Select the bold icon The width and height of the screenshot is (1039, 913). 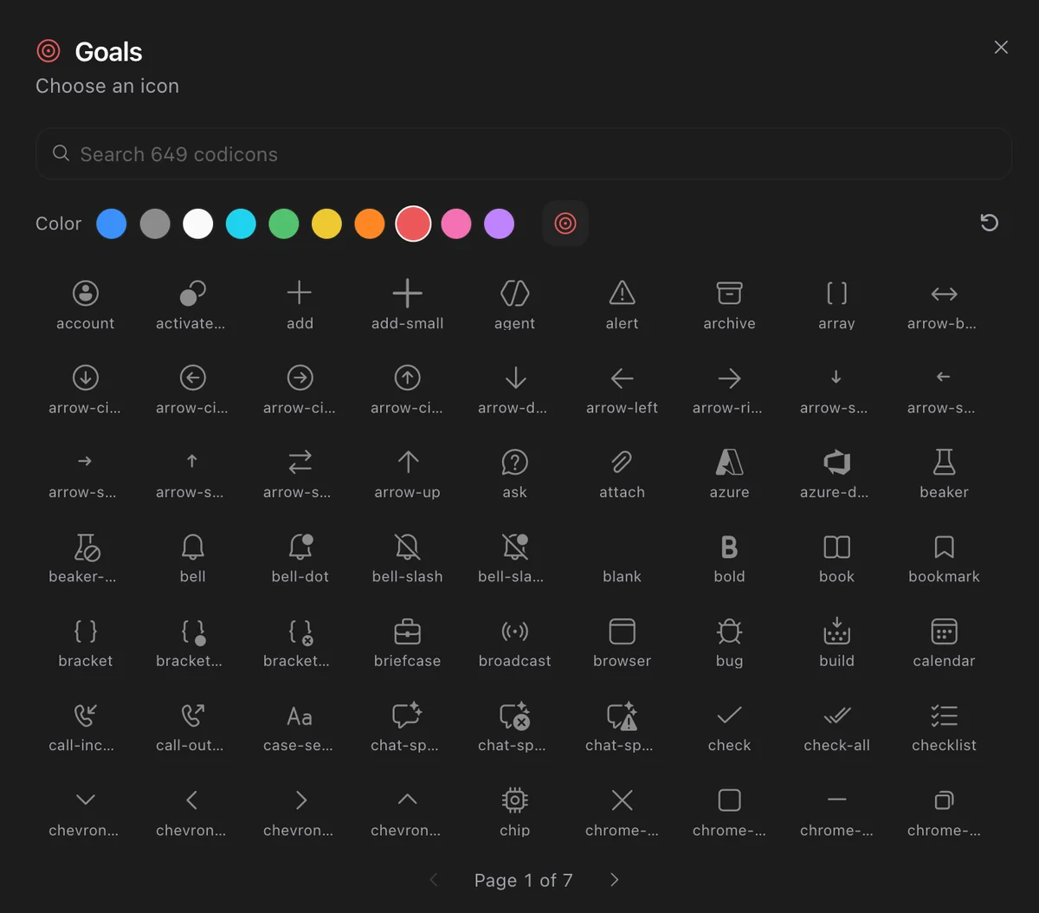pyautogui.click(x=729, y=559)
